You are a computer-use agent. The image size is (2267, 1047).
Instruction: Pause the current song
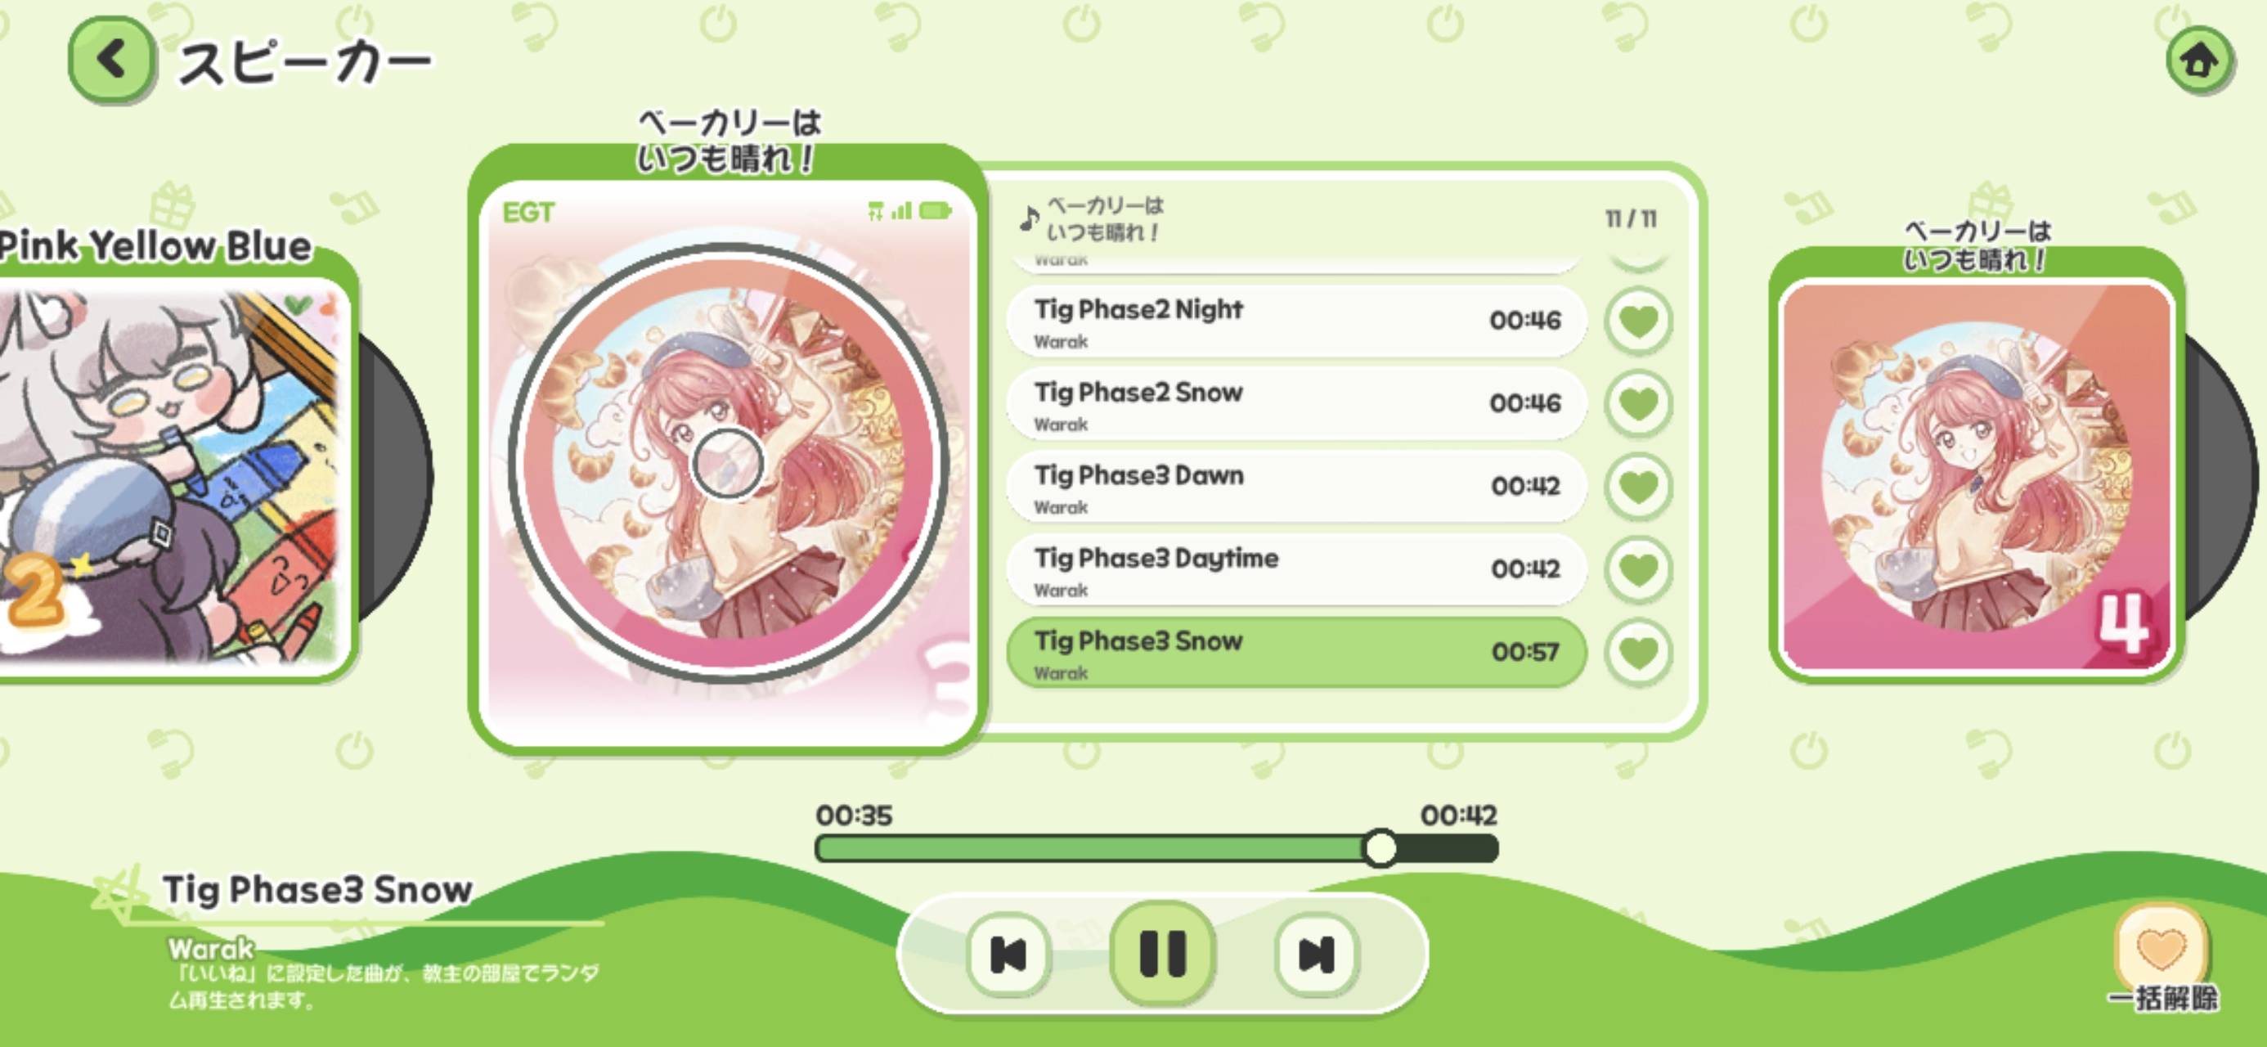1163,954
